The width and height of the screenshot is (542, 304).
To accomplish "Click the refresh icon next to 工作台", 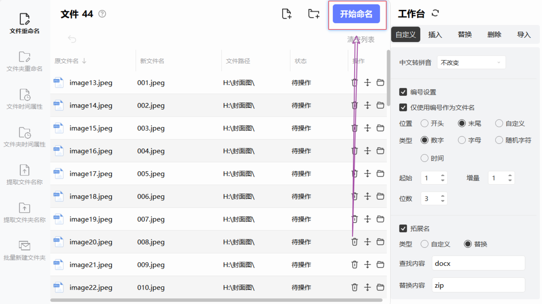I will [x=435, y=13].
